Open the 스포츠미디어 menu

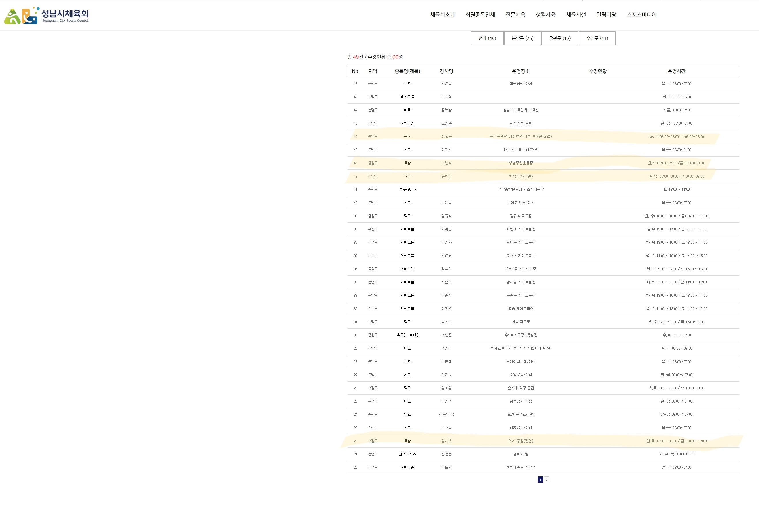click(641, 15)
